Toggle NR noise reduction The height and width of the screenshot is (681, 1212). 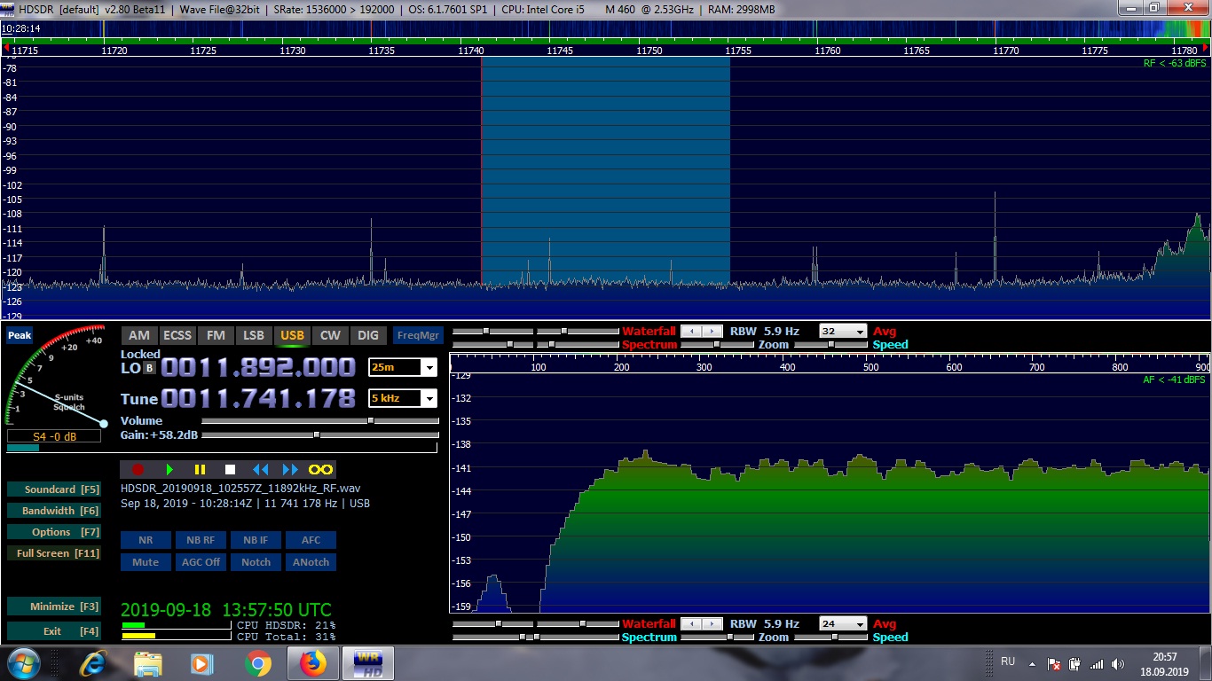point(146,539)
